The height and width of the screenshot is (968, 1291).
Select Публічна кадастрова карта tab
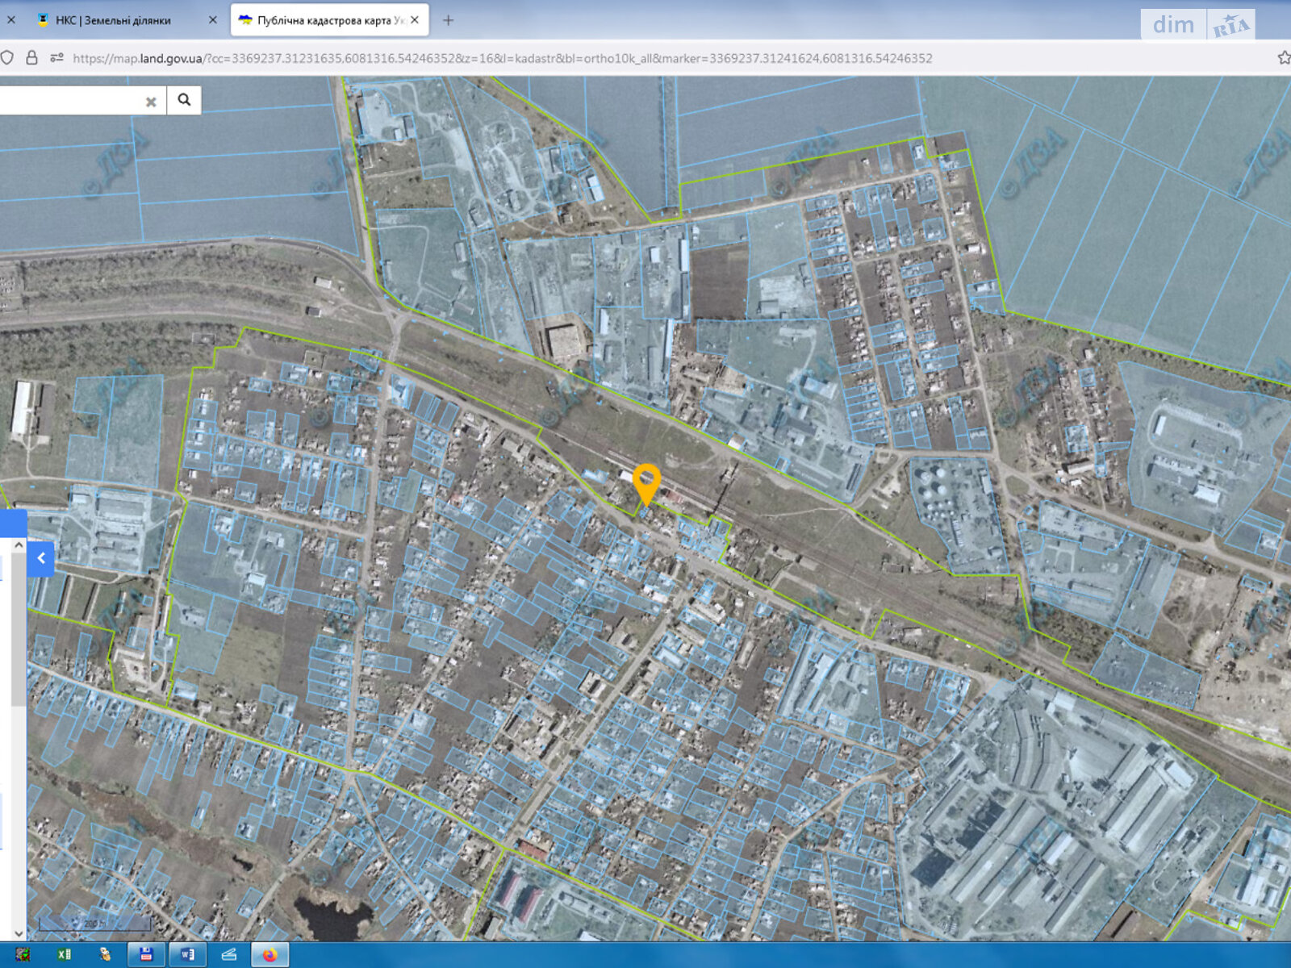click(323, 20)
